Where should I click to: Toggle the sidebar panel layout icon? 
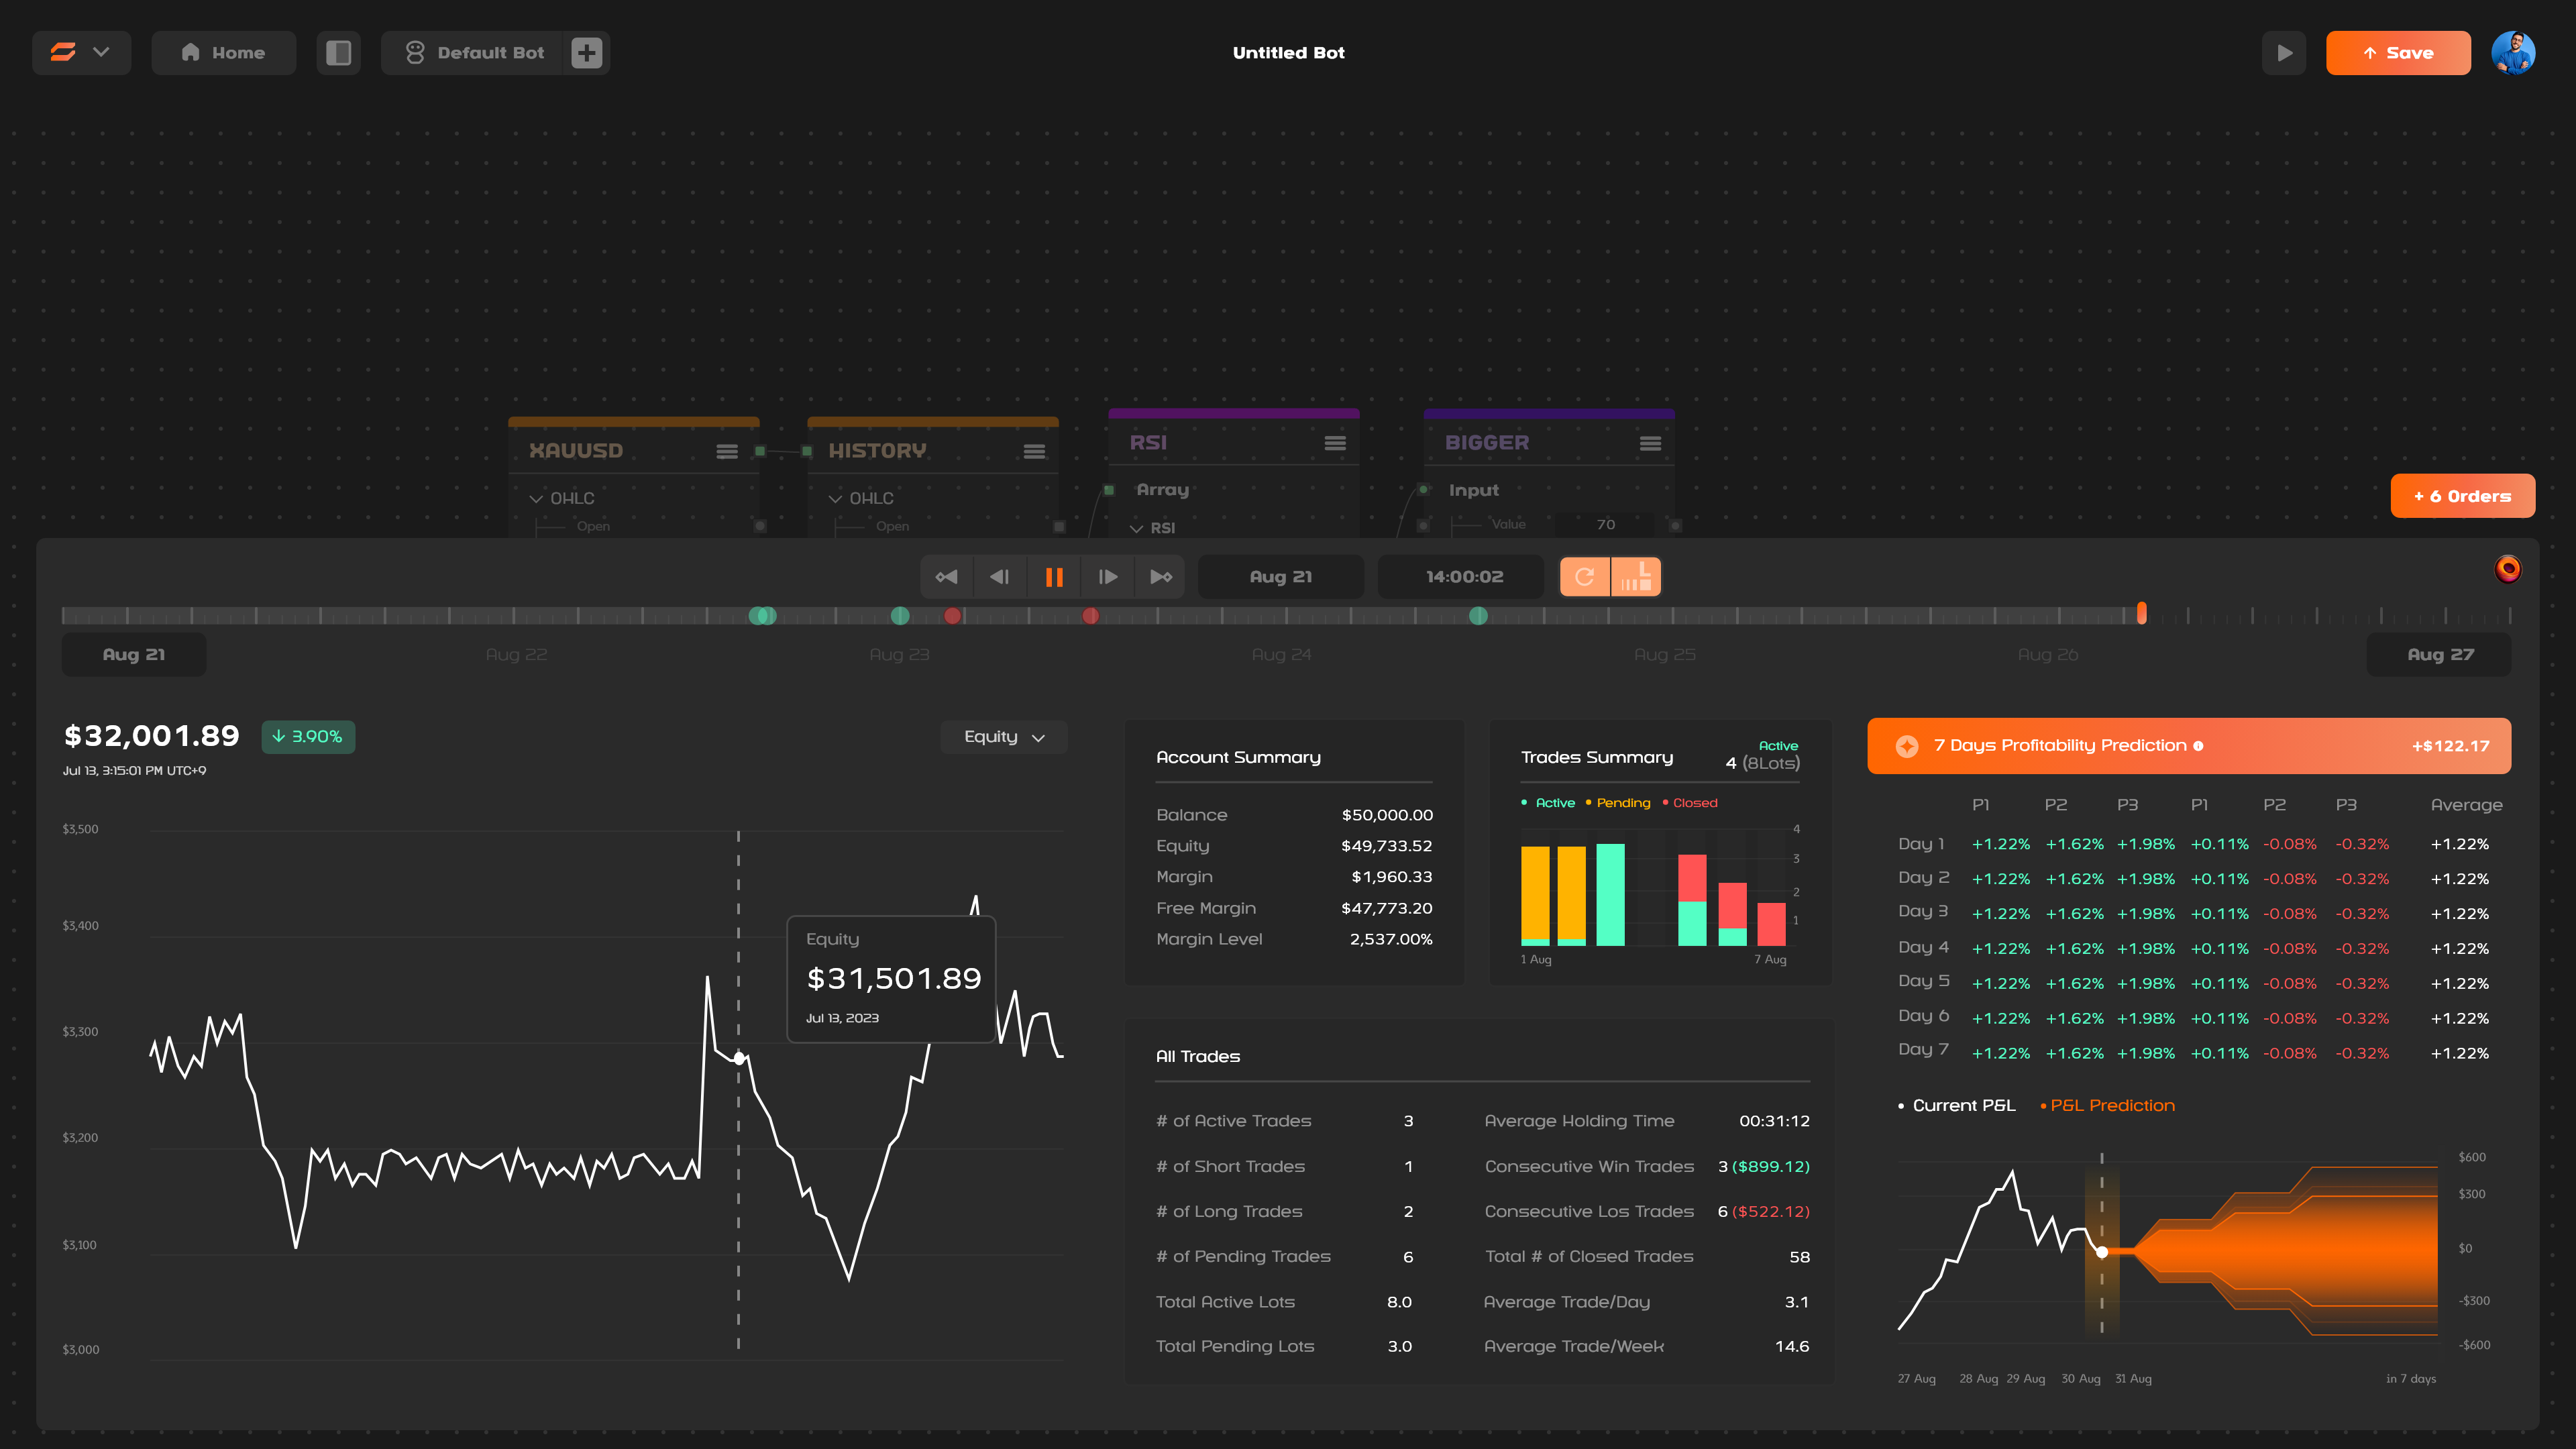pos(338,53)
